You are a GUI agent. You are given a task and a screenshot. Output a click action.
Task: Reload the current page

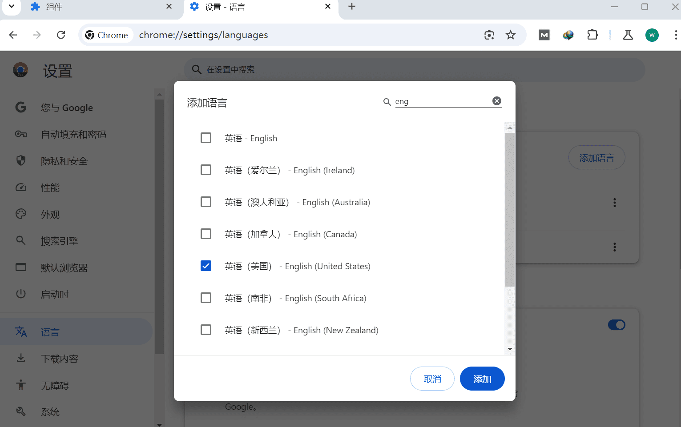click(61, 35)
